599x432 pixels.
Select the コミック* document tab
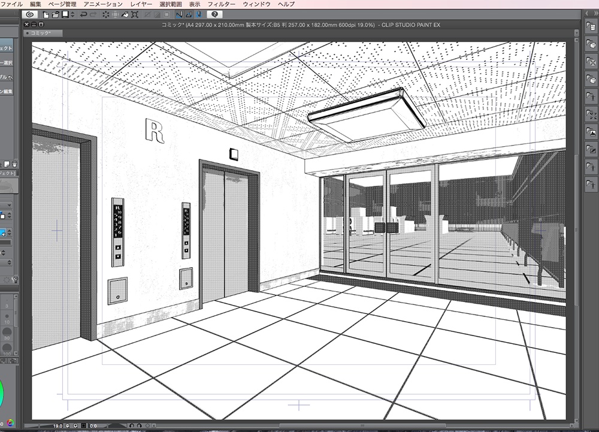43,33
